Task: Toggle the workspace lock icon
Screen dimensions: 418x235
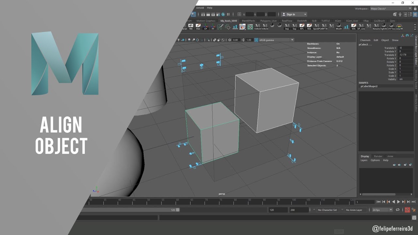Action: [415, 8]
